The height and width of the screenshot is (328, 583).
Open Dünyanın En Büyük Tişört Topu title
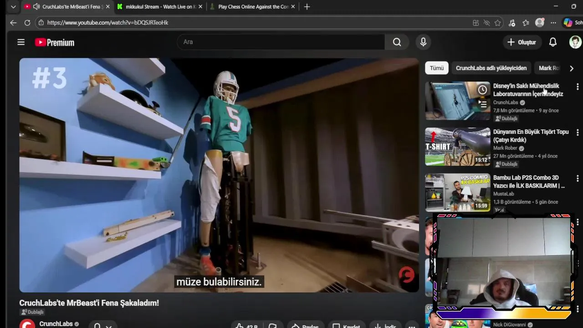click(x=531, y=136)
